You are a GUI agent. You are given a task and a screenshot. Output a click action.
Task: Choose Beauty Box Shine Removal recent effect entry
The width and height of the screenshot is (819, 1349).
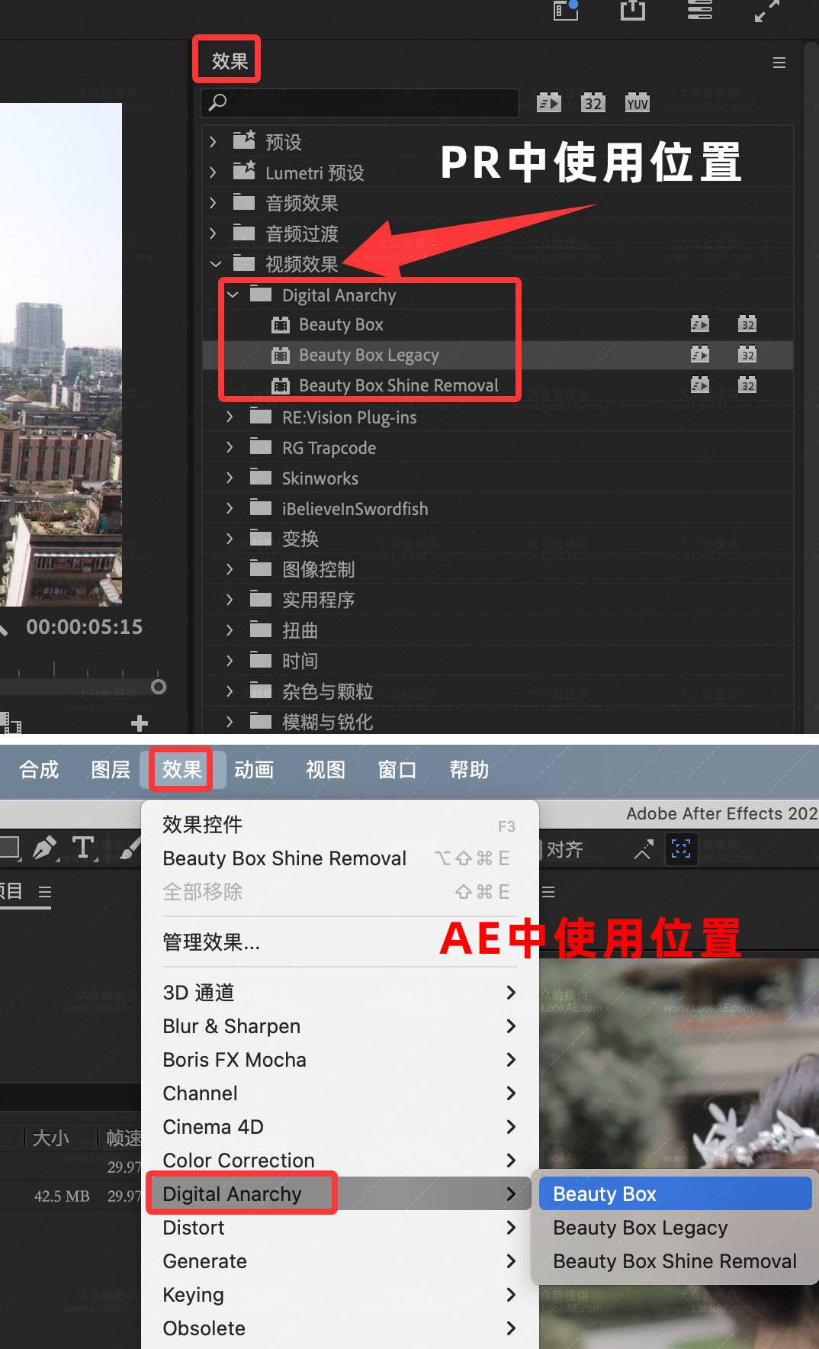340,858
